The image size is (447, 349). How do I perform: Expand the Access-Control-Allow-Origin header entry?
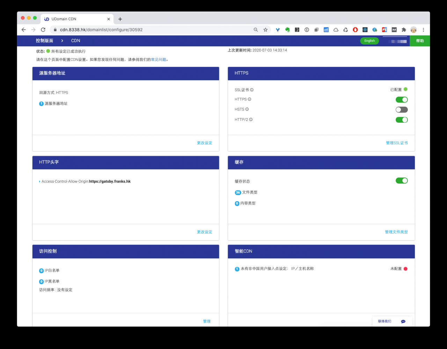40,182
